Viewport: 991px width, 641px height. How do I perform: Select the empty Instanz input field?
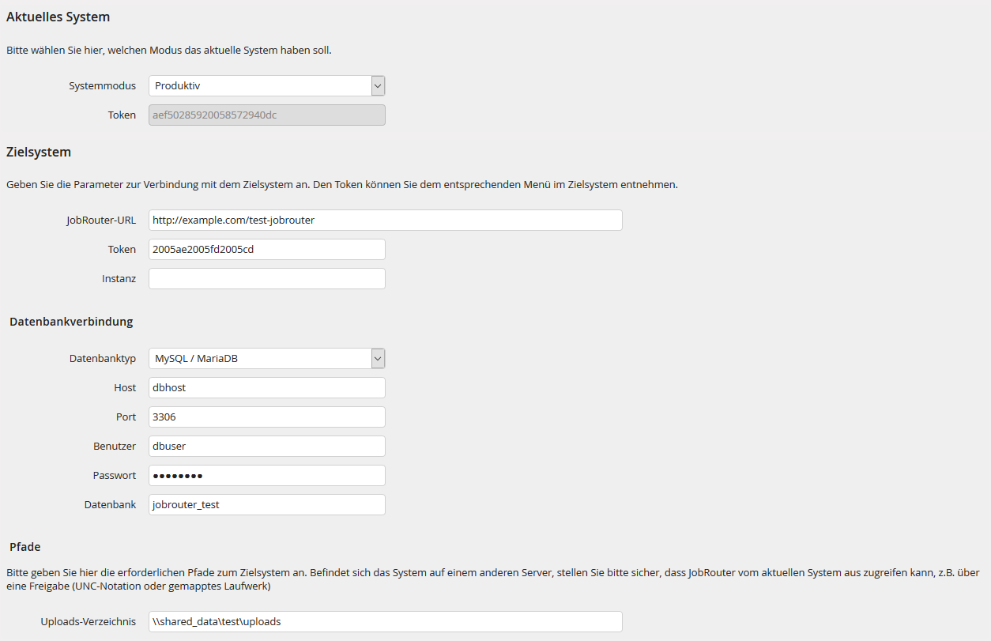click(x=266, y=279)
